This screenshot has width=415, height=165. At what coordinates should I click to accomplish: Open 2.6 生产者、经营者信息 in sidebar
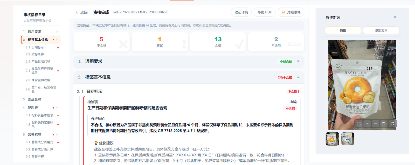pos(41,89)
